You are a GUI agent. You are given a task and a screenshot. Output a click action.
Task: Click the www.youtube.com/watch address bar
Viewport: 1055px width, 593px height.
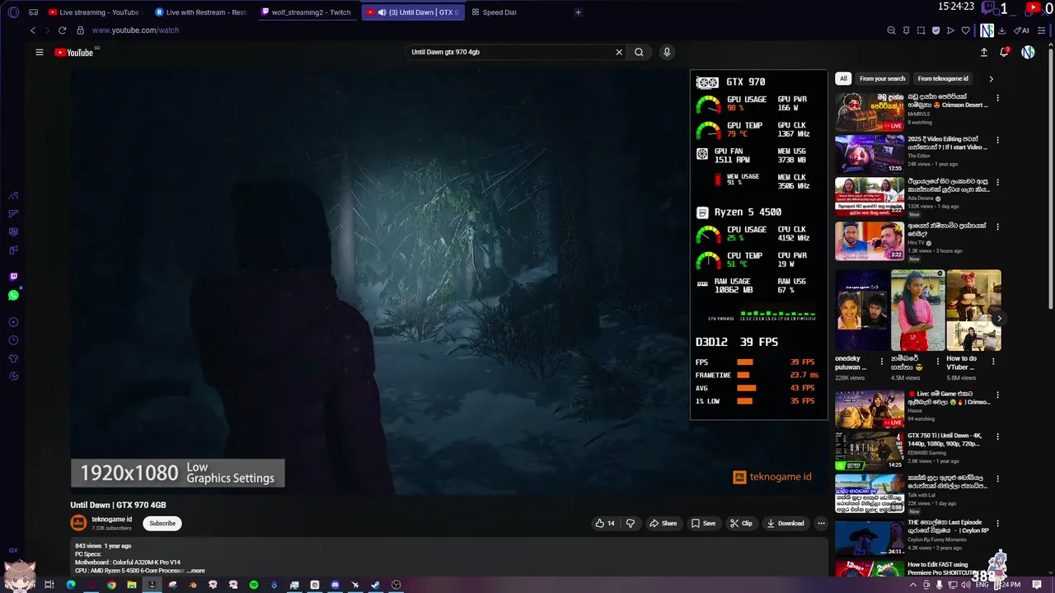135,30
